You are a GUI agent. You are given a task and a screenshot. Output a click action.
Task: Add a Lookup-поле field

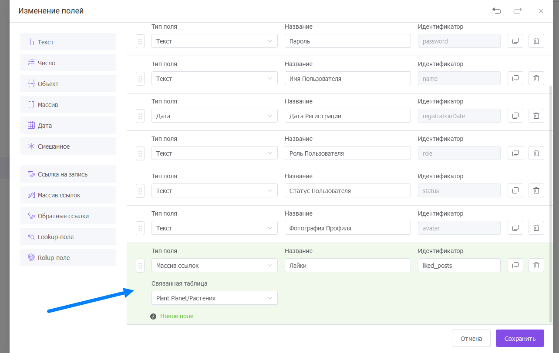68,236
